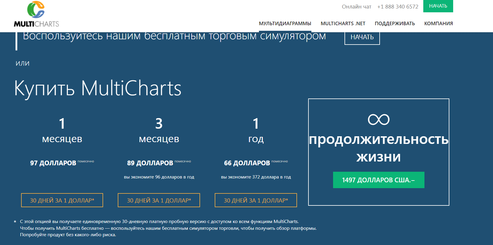Viewport: 493px width, 245px height.
Task: Click the outlined НАЧАТЬ simulator button
Action: pos(362,38)
